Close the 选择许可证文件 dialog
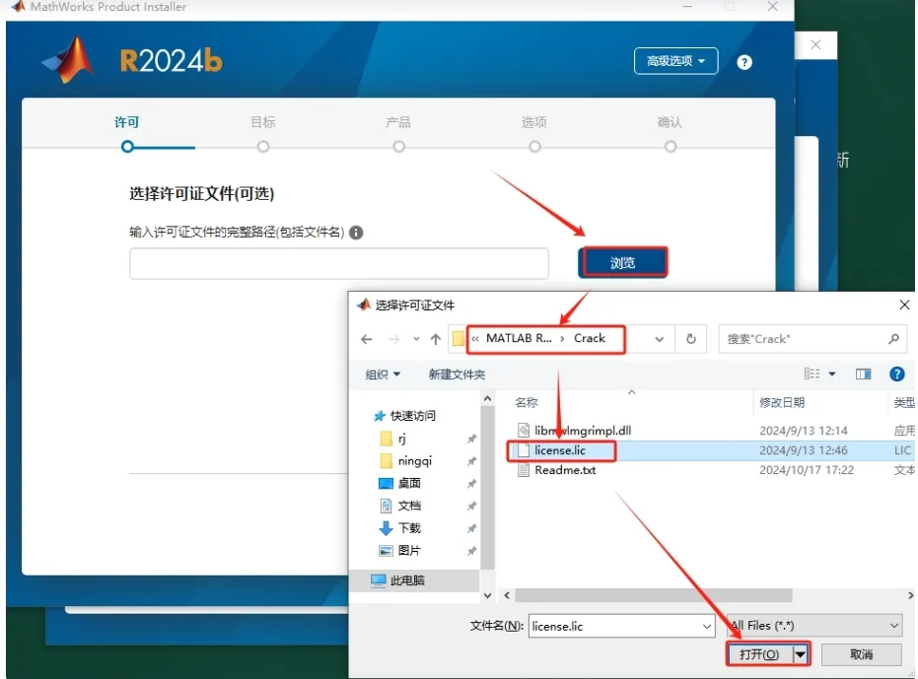This screenshot has width=918, height=679. tap(904, 305)
